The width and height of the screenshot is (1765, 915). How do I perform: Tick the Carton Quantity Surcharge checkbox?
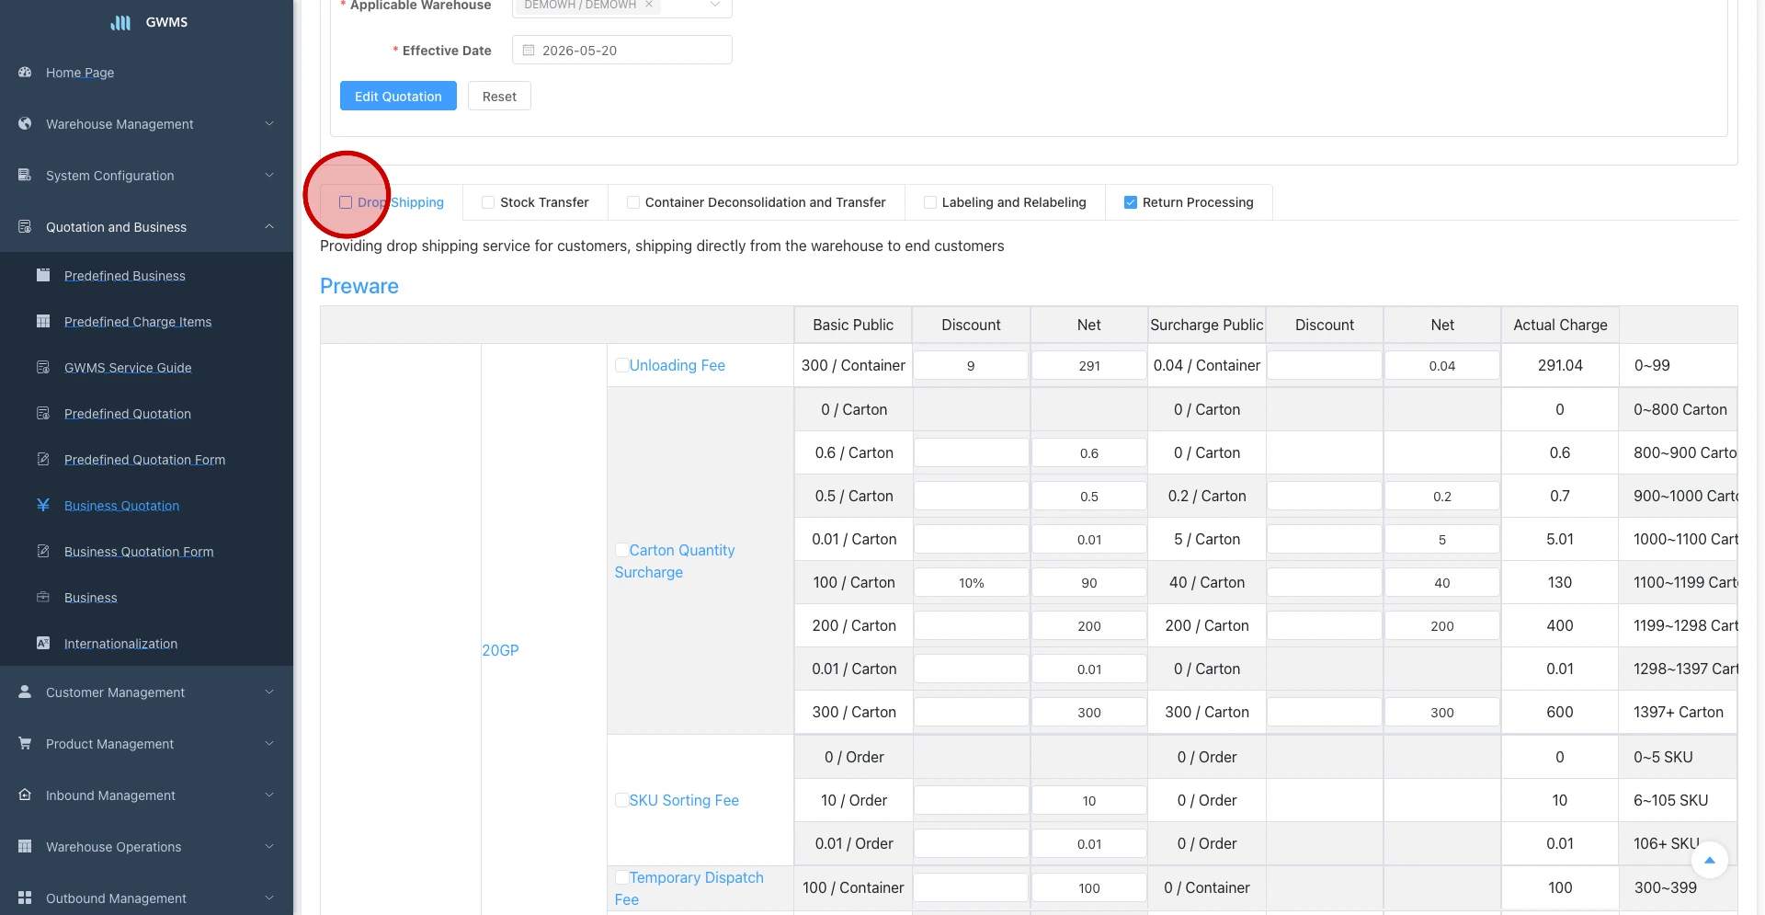pyautogui.click(x=621, y=550)
